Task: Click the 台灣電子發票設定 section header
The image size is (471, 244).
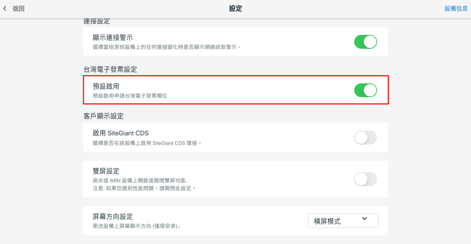Action: click(x=110, y=69)
